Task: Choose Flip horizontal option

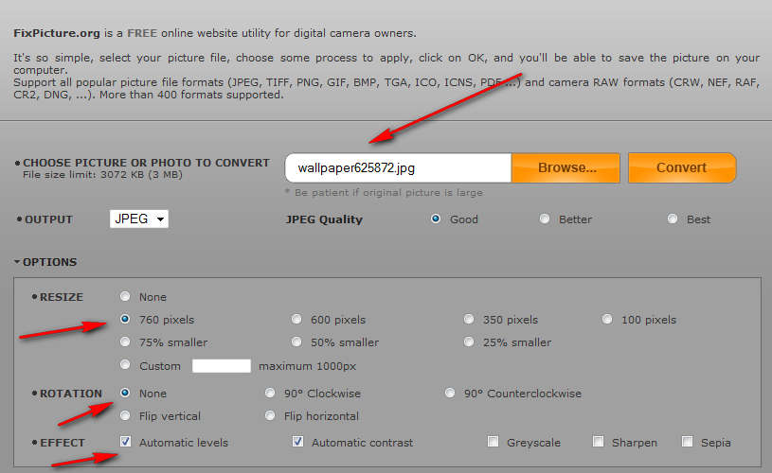Action: tap(270, 416)
